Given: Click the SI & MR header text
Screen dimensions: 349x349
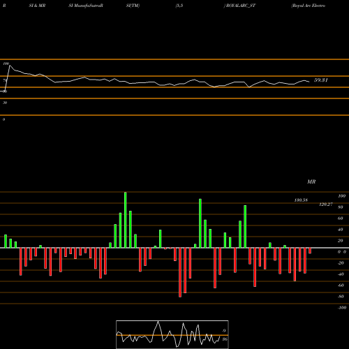Looking at the screenshot, I should pyautogui.click(x=37, y=6).
